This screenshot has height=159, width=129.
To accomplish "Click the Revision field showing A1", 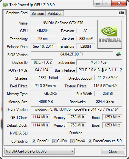I will 85,31.
